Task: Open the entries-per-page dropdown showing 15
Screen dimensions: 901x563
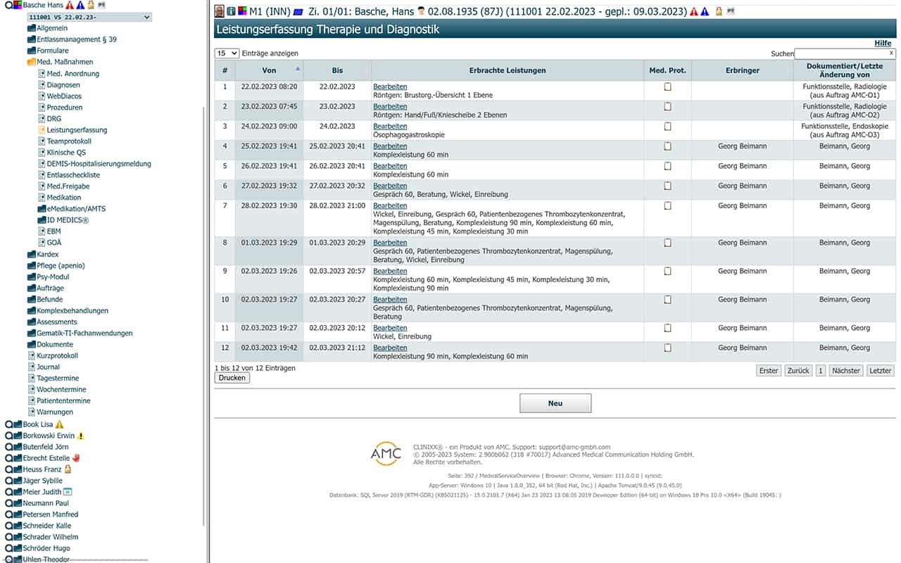Action: (x=227, y=53)
